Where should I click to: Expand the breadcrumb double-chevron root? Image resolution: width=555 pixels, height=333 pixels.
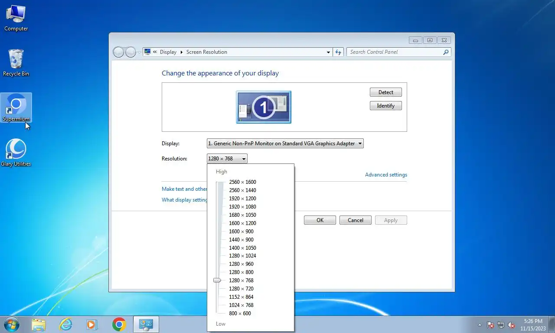click(155, 52)
